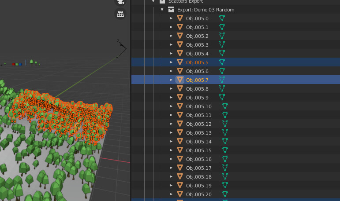Click the green mesh data icon of Obj.005.4

click(222, 54)
